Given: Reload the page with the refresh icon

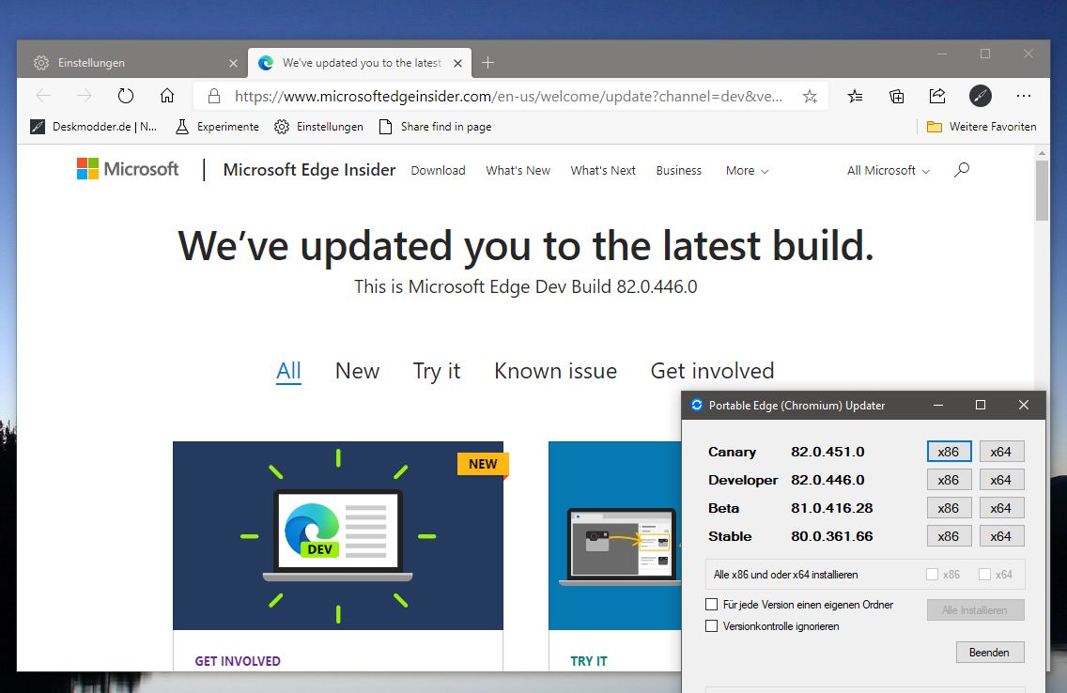Looking at the screenshot, I should click(x=126, y=96).
